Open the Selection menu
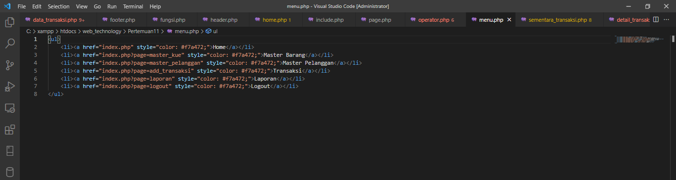Image resolution: width=676 pixels, height=180 pixels. 58,6
